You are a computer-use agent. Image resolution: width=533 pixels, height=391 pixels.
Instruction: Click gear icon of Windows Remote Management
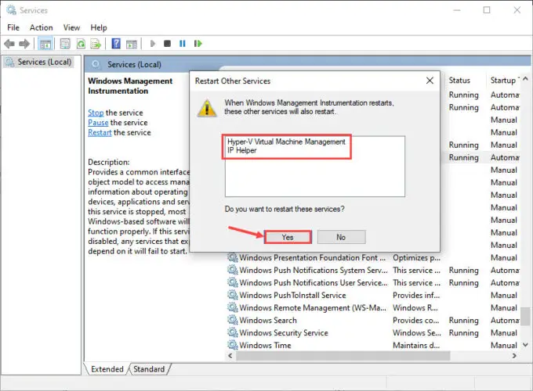[233, 308]
